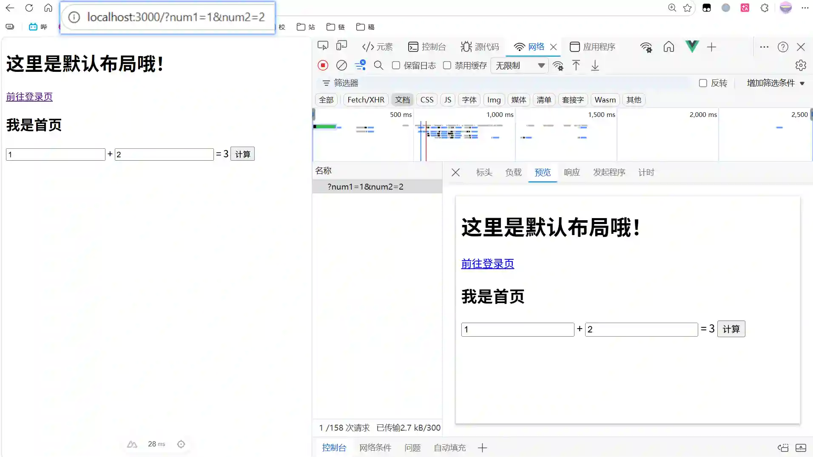Import HAR file with upload arrow

576,65
